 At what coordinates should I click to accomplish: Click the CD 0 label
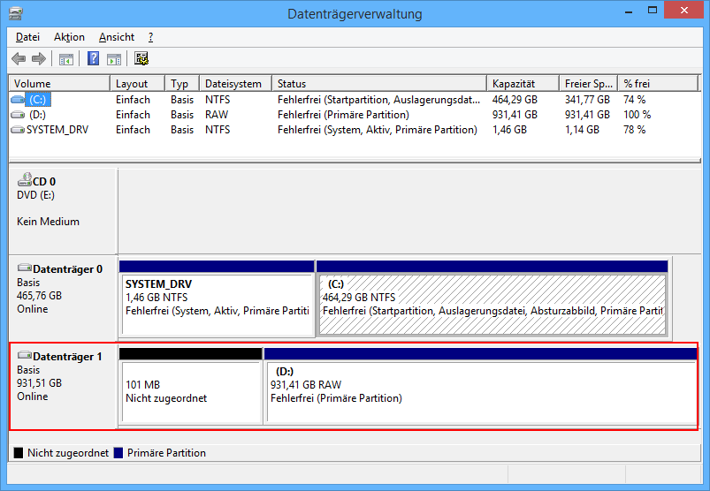[44, 182]
